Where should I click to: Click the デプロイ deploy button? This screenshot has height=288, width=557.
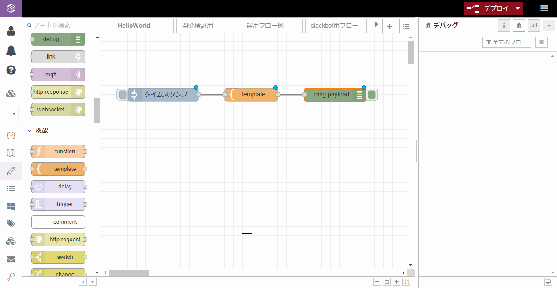pyautogui.click(x=489, y=8)
